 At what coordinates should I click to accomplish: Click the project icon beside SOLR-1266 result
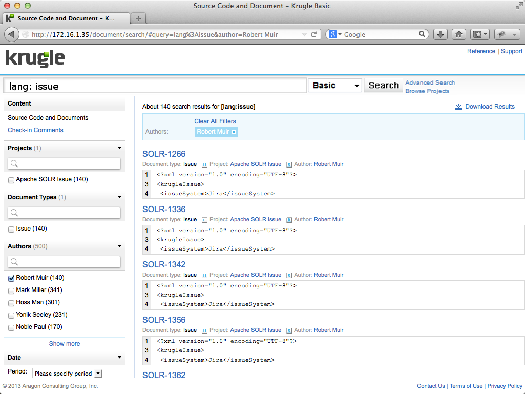(x=204, y=164)
